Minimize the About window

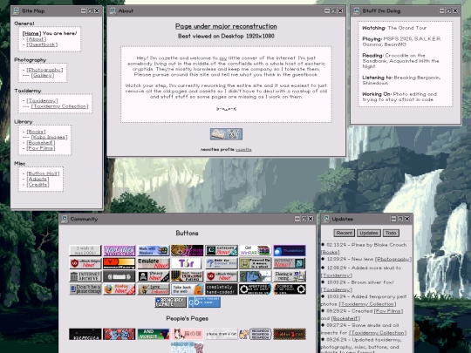coord(327,10)
